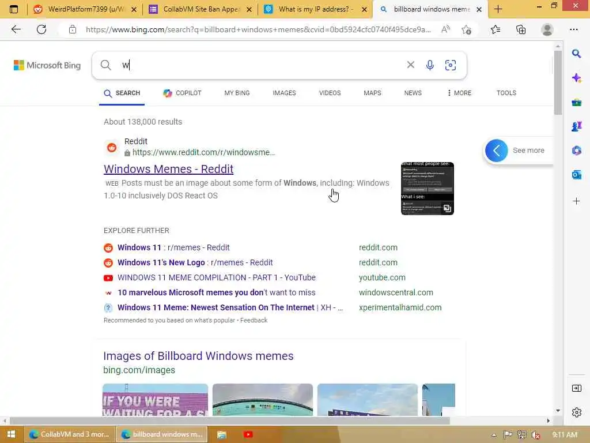Open Windows 11's New Logo link
Image resolution: width=590 pixels, height=443 pixels.
pos(195,262)
